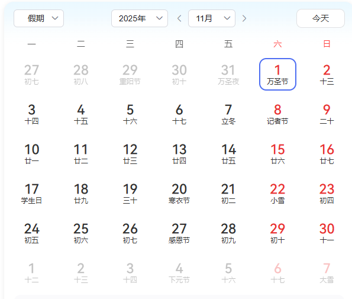Pick November 20 寒衣节
This screenshot has width=352, height=299.
pos(179,194)
